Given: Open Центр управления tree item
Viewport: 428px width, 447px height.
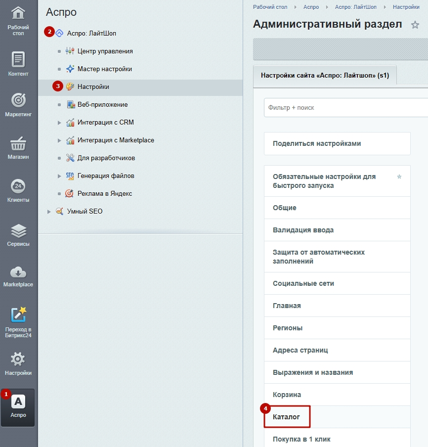Looking at the screenshot, I should click(105, 51).
